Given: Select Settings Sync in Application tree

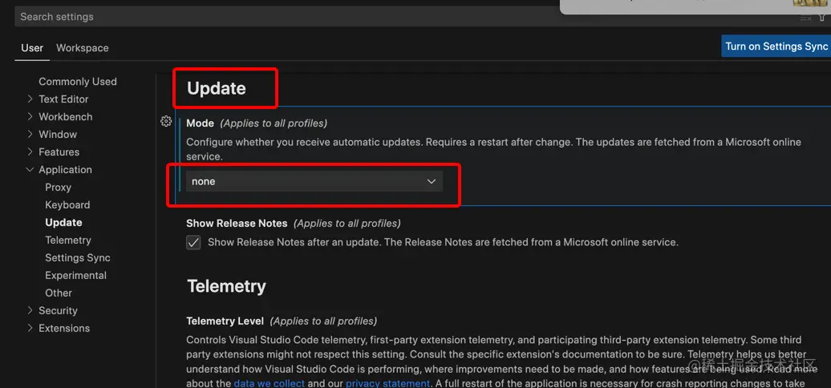Looking at the screenshot, I should [x=78, y=258].
